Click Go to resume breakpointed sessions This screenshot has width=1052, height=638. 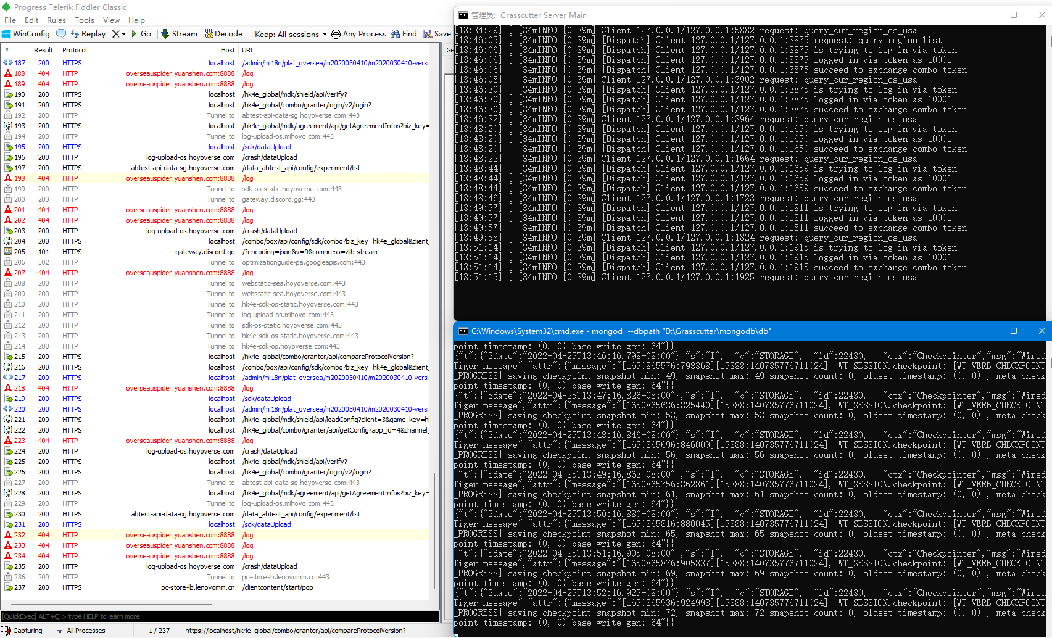[142, 33]
